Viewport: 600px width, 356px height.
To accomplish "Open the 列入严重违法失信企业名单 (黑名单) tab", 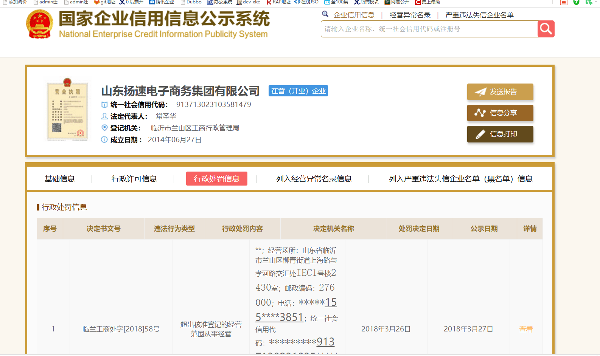I will pos(460,179).
